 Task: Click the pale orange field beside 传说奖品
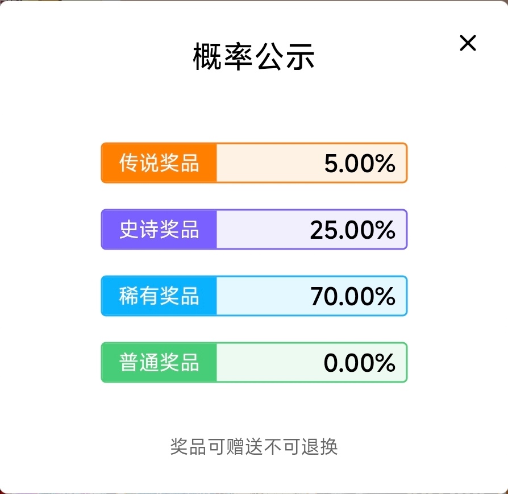click(267, 163)
